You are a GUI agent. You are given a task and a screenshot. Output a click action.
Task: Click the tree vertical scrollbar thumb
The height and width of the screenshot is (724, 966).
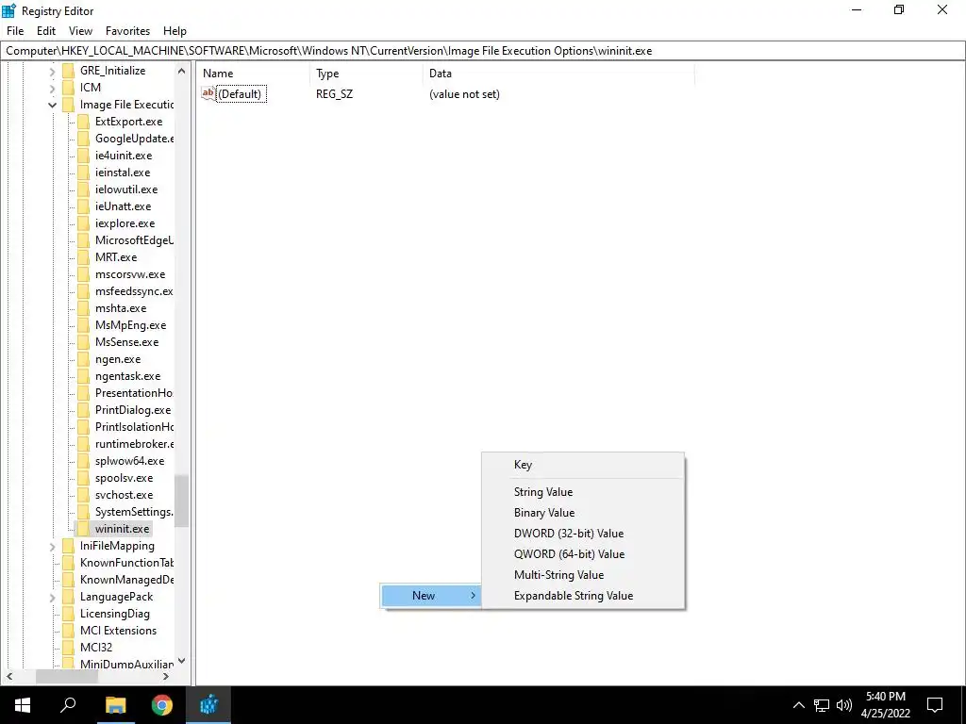182,502
